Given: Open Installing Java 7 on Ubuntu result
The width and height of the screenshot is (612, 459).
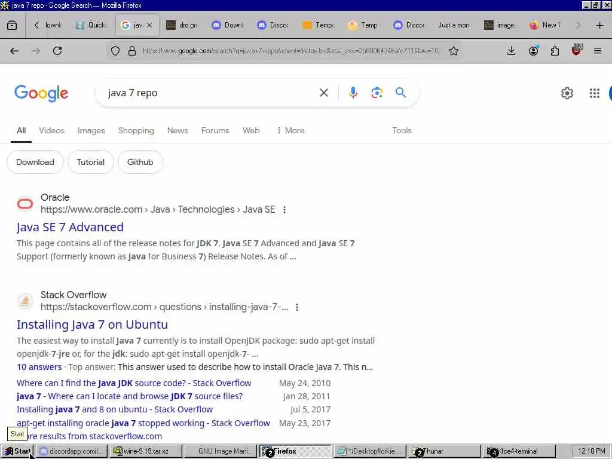Looking at the screenshot, I should 92,325.
